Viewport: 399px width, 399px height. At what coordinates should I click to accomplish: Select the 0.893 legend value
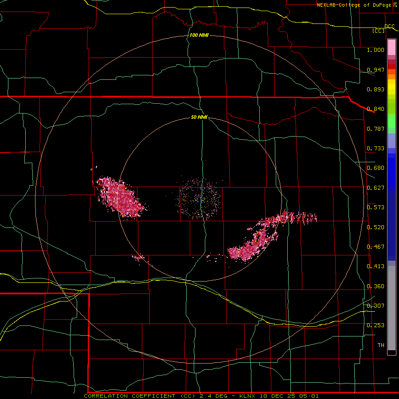tap(376, 89)
